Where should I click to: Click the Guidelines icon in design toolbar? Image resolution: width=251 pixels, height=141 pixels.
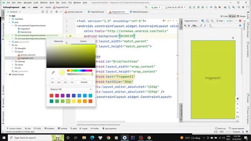tap(211, 25)
